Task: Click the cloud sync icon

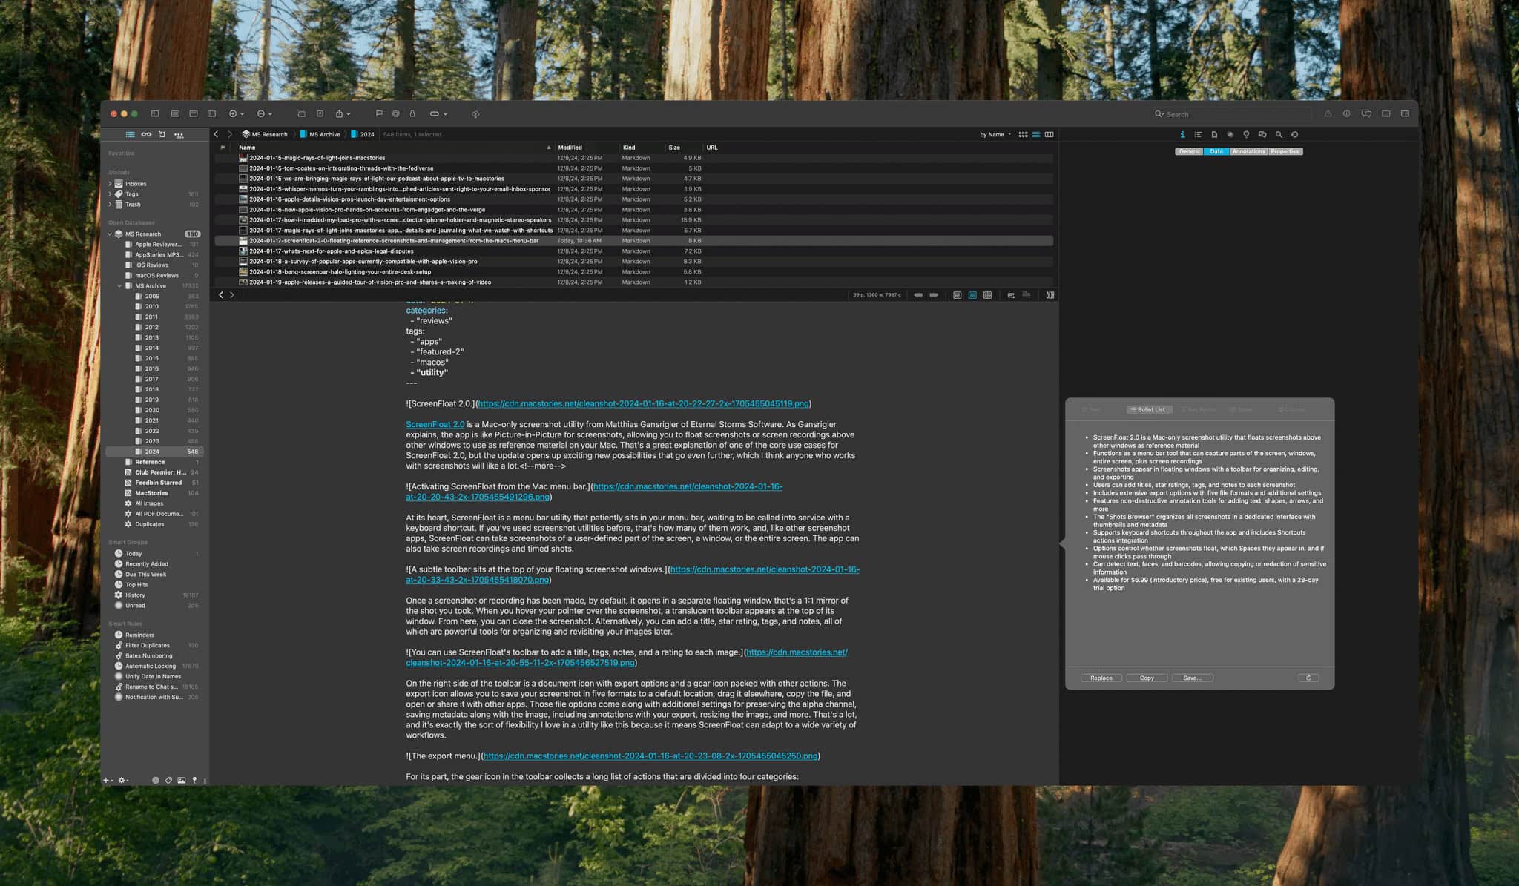Action: click(x=475, y=113)
